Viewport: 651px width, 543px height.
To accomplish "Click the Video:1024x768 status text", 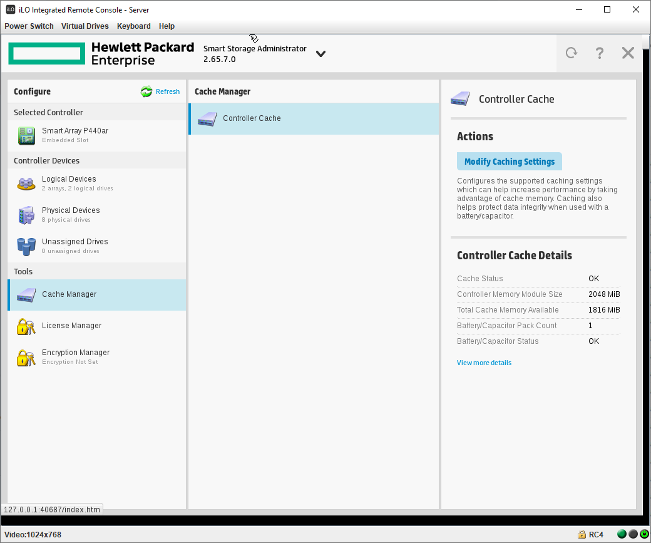I will tap(33, 534).
